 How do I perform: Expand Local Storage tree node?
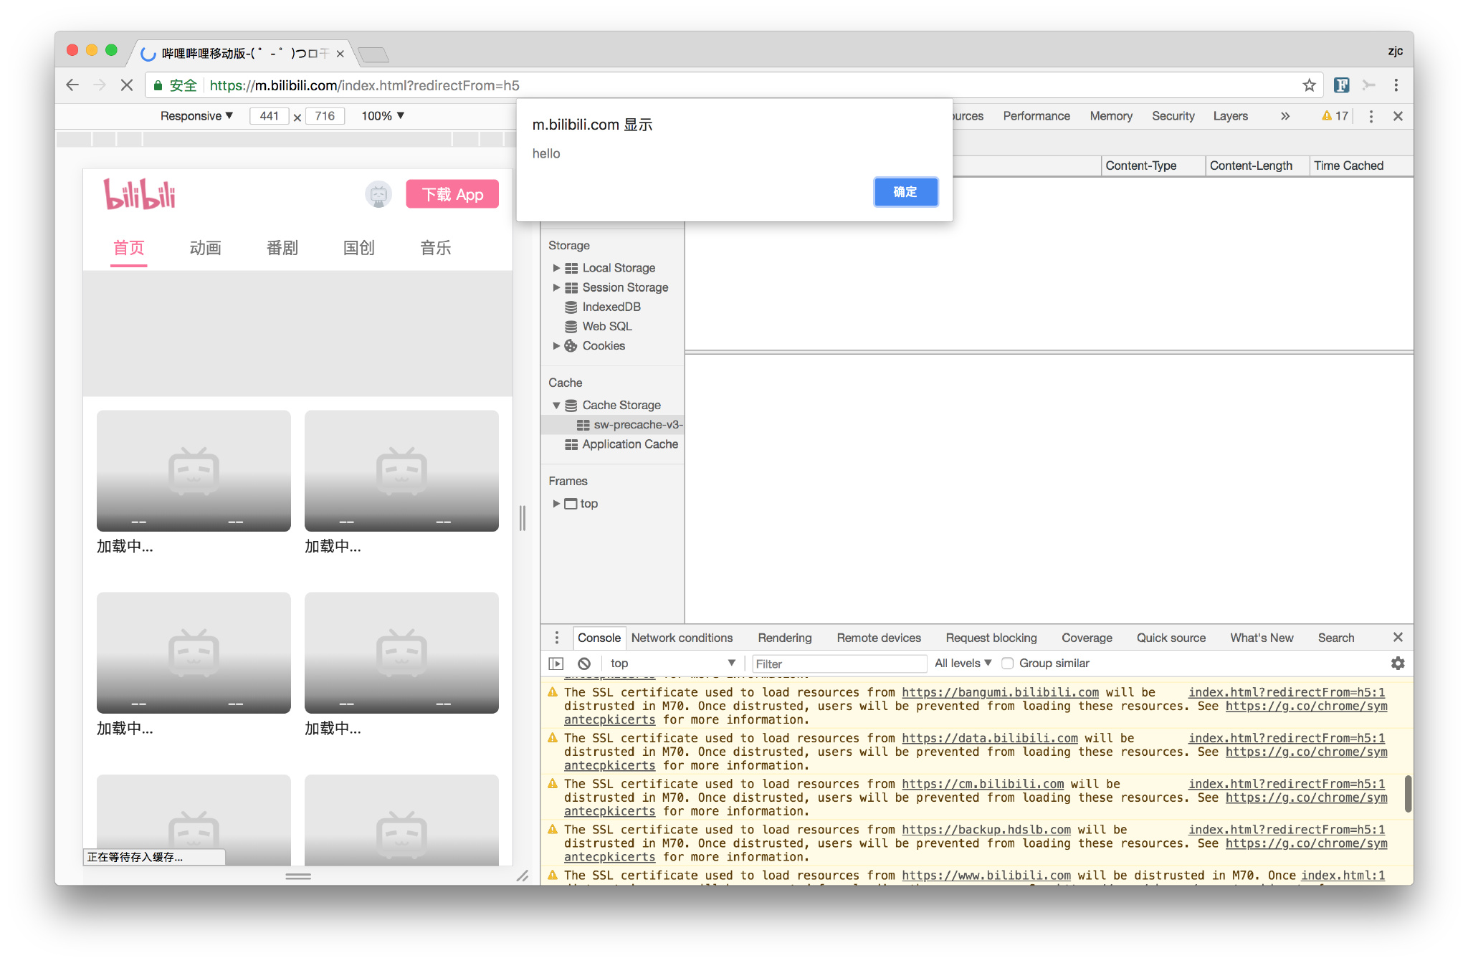(x=556, y=268)
